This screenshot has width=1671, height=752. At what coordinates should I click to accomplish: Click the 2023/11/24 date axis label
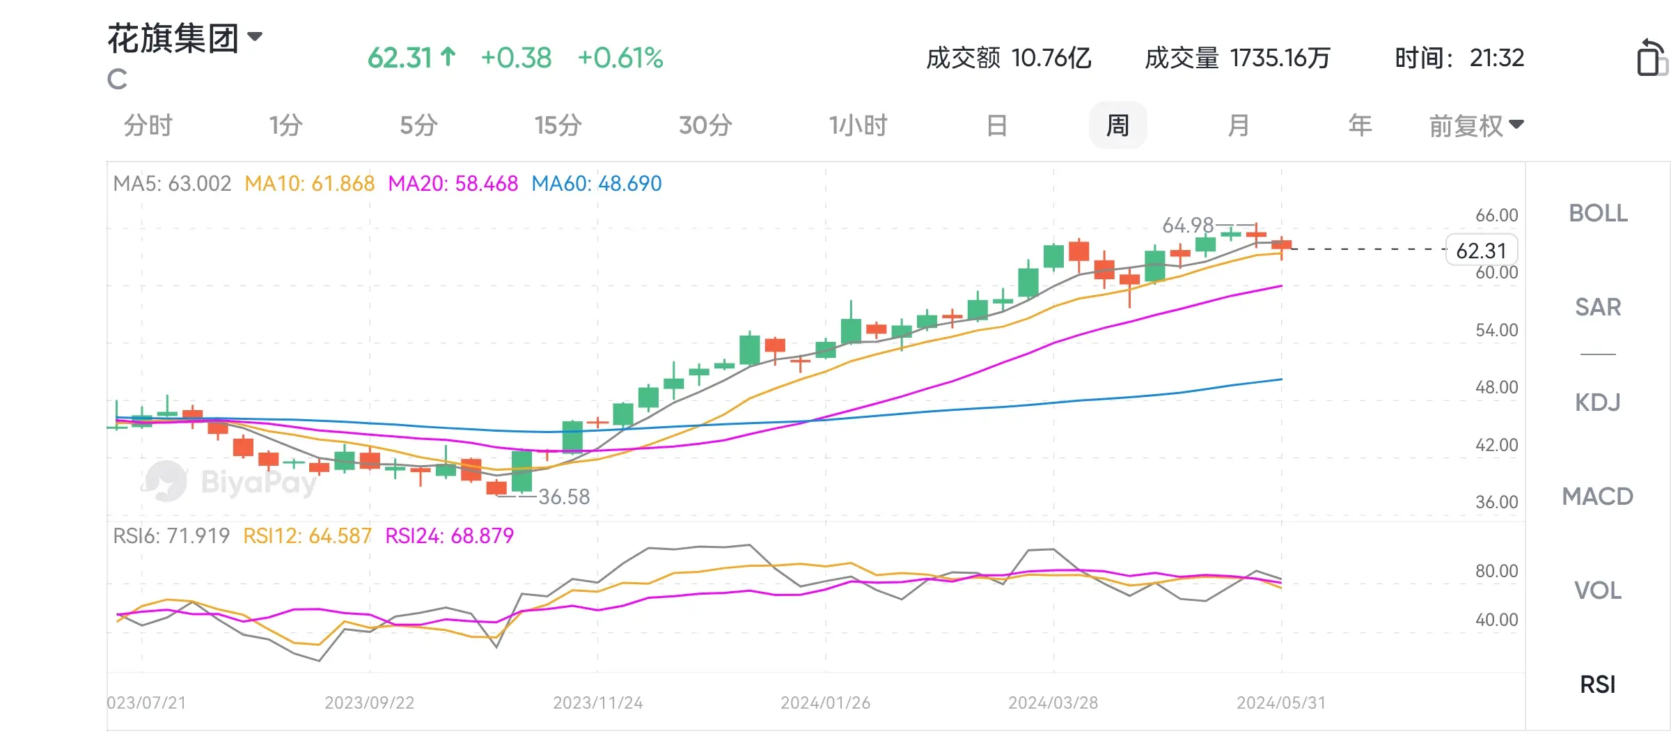pos(598,703)
